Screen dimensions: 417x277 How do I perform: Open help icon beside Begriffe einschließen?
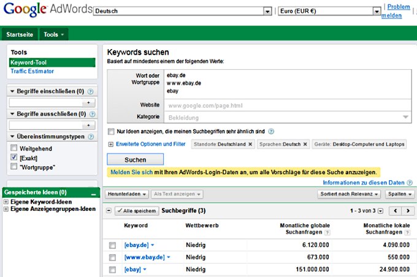coord(90,92)
